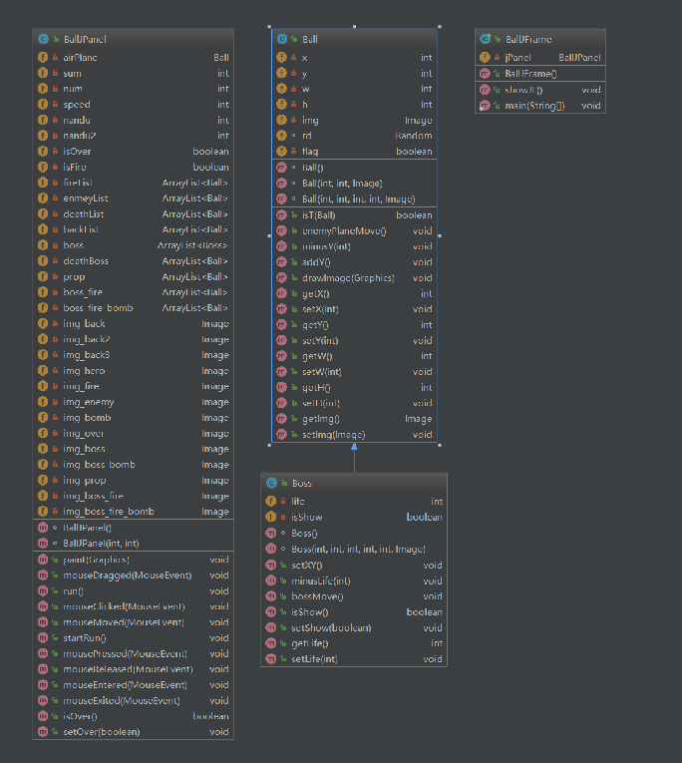The image size is (682, 763).
Task: Select the isOver() method row
Action: tap(133, 716)
